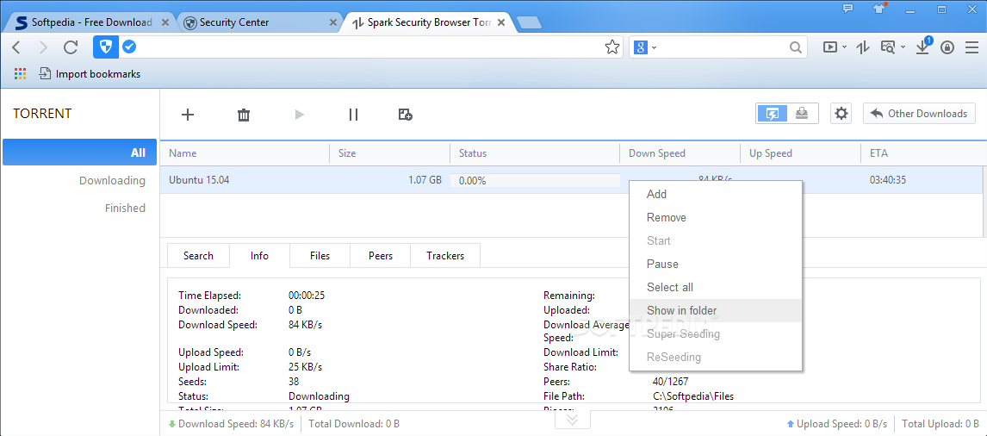The width and height of the screenshot is (987, 436).
Task: Choose Show in folder from the context menu
Action: click(x=716, y=310)
